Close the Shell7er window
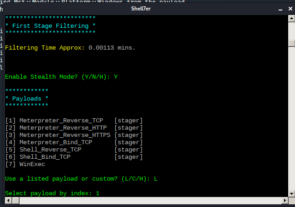The height and width of the screenshot is (207, 295). (290, 9)
